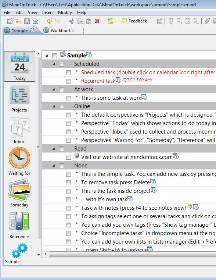Click the Sheduled task red text
Image resolution: width=216 pixels, height=280 pixels.
click(148, 72)
